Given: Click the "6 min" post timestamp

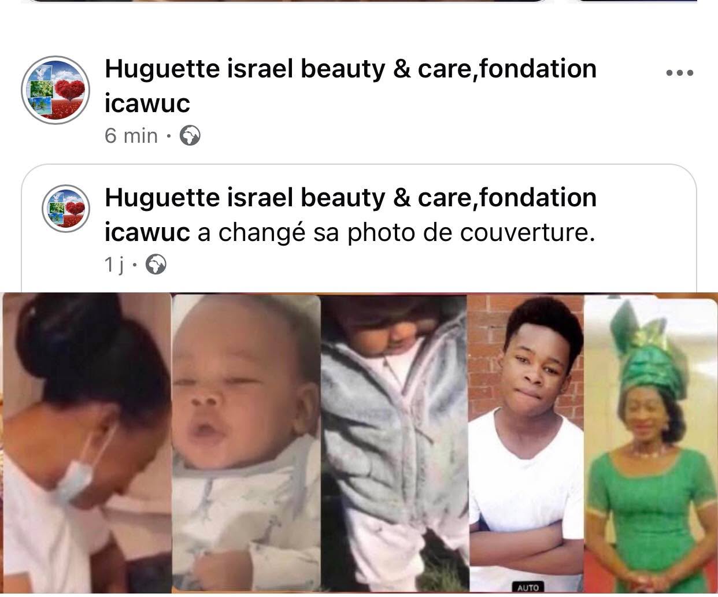Looking at the screenshot, I should [x=131, y=136].
